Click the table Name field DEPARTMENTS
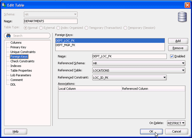The image size is (192, 138). (51, 21)
